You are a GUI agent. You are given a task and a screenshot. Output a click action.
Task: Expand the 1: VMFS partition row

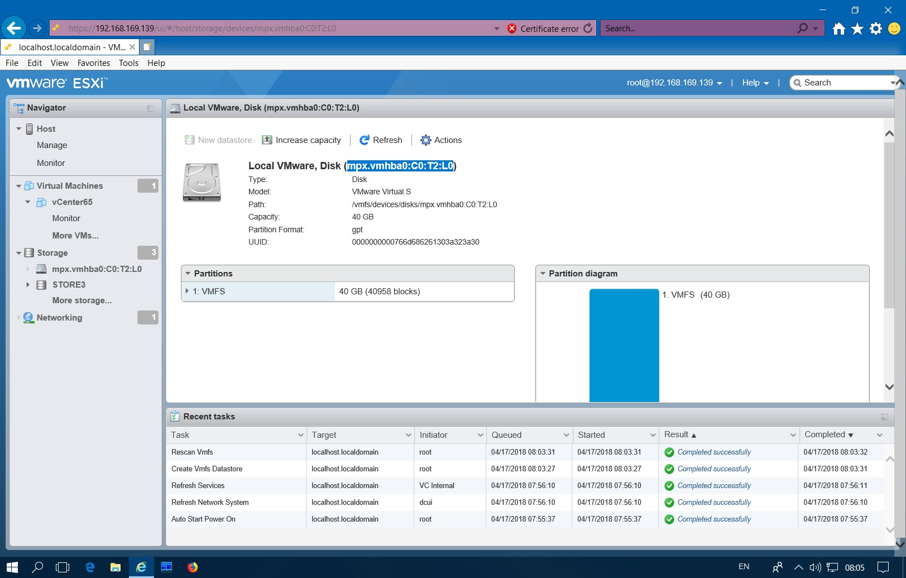click(x=187, y=292)
